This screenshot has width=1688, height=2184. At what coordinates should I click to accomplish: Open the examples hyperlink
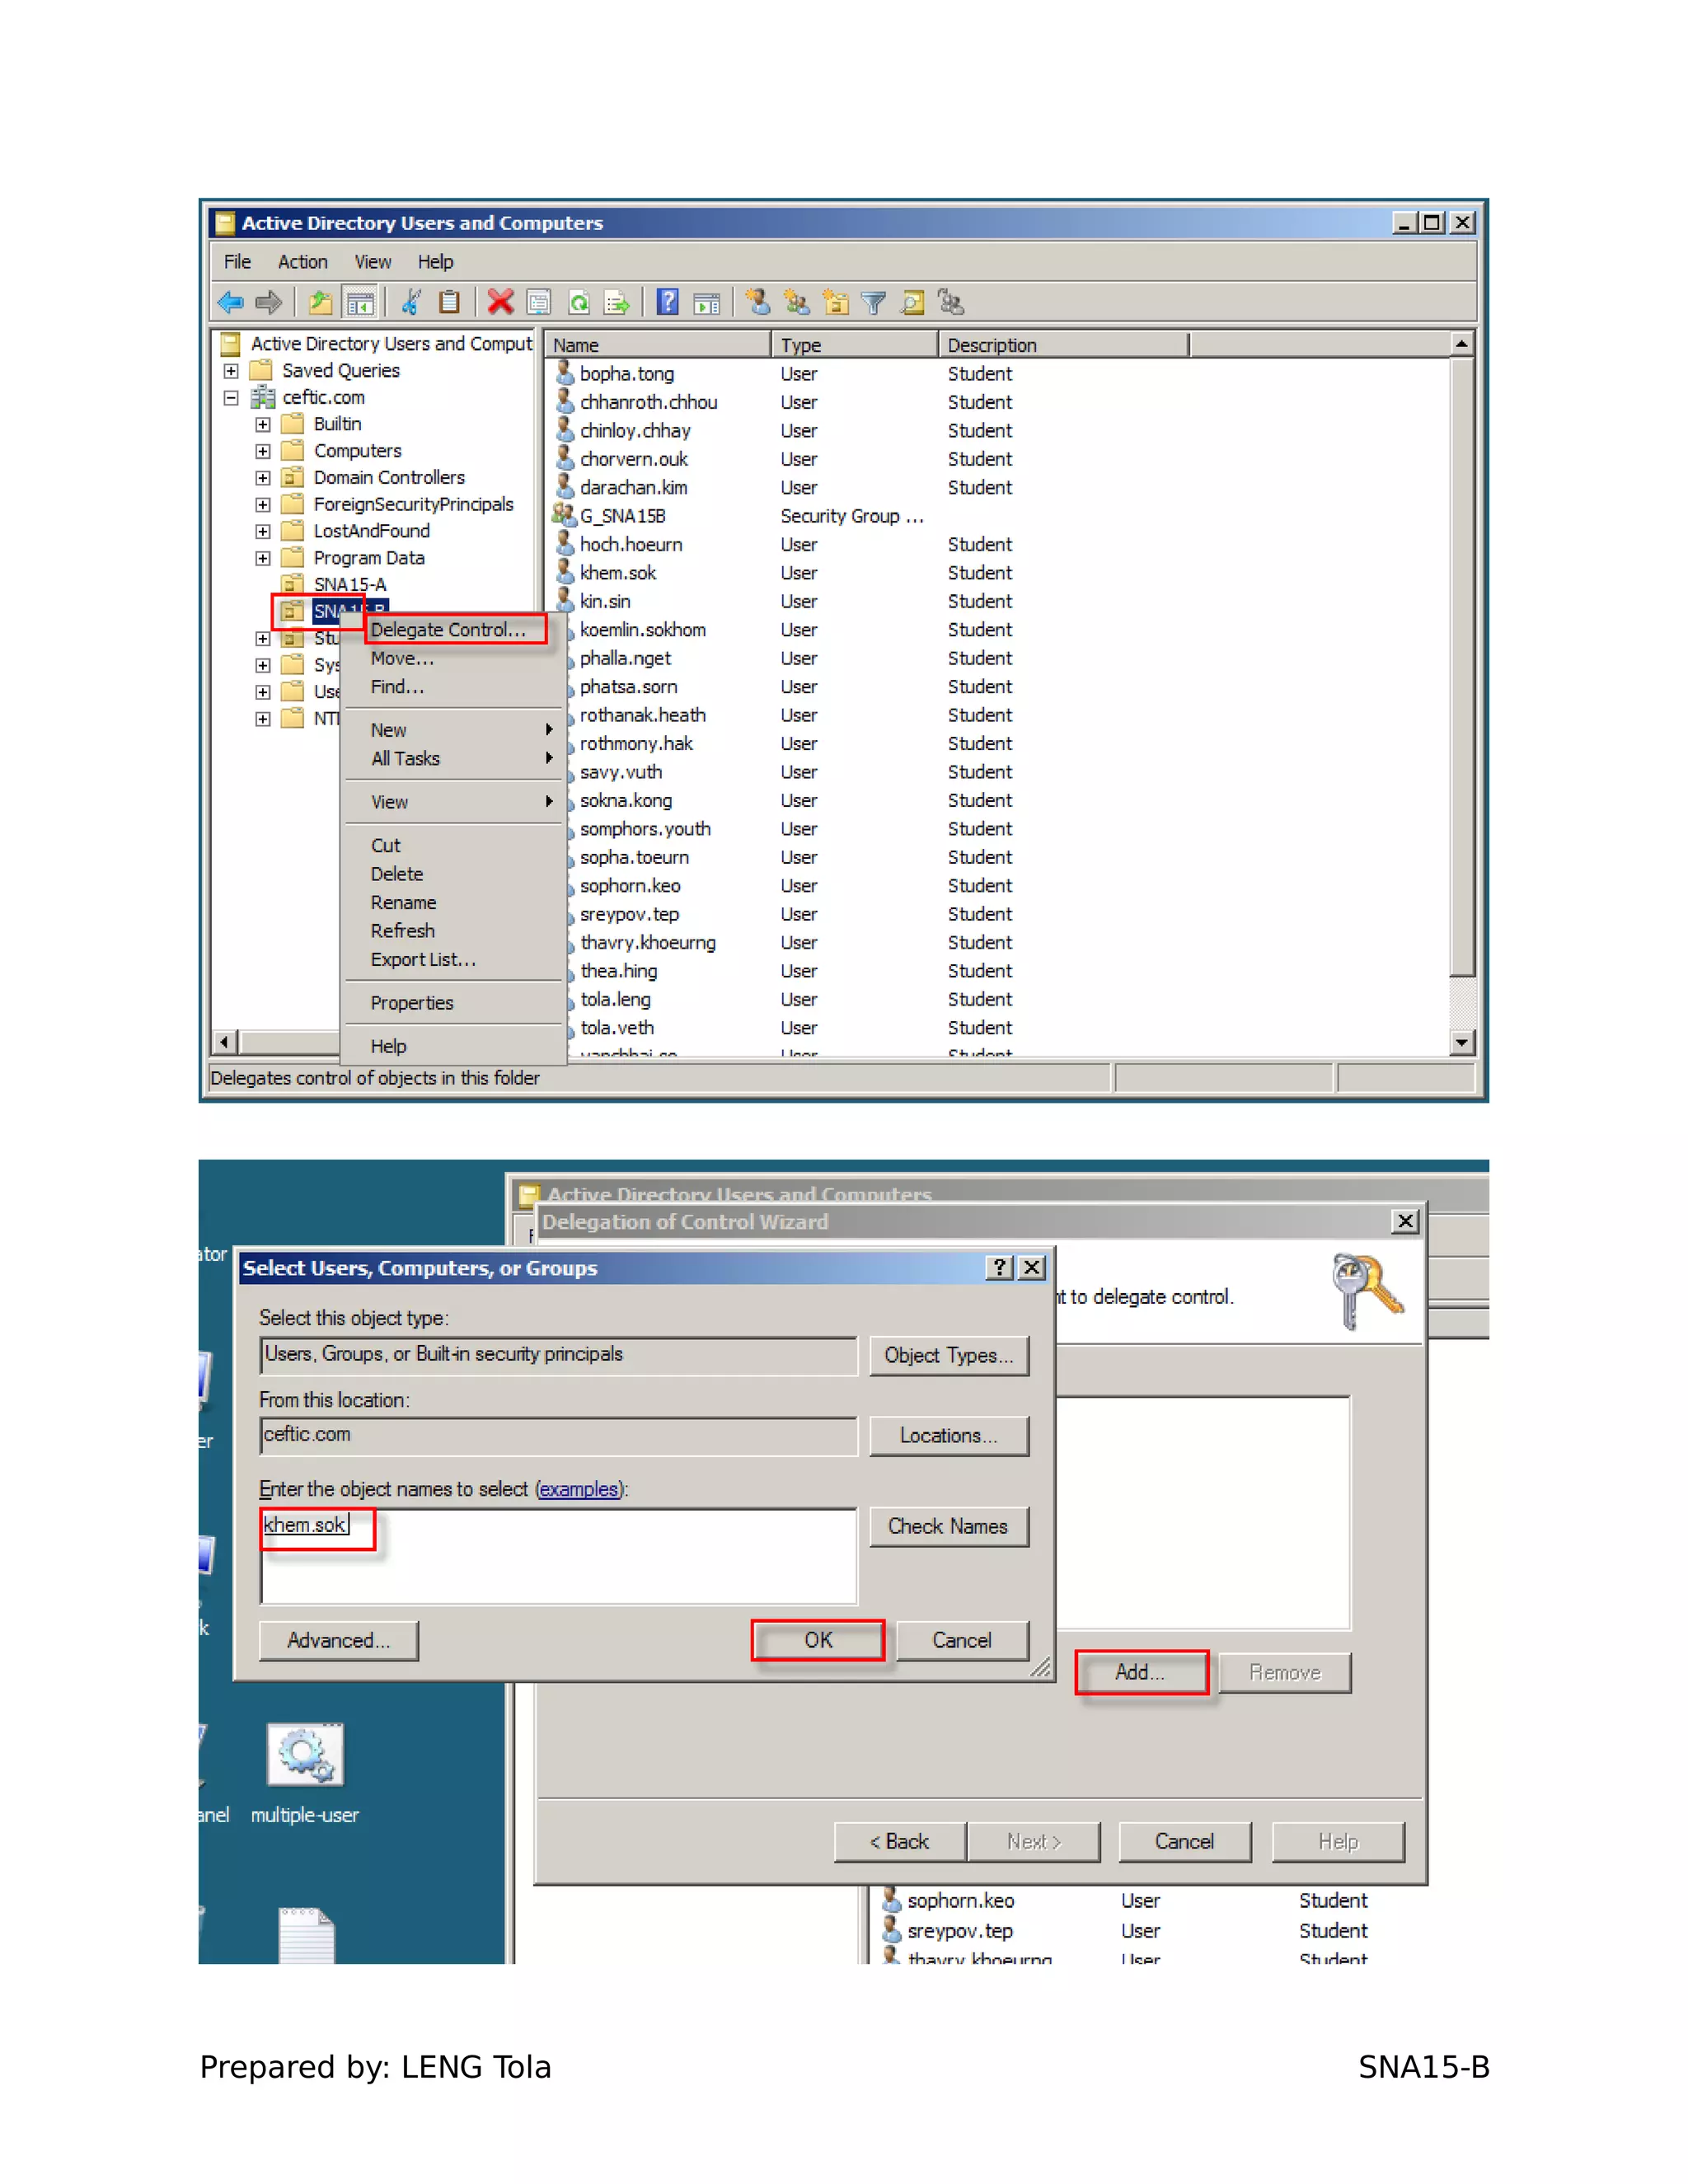click(x=578, y=1489)
